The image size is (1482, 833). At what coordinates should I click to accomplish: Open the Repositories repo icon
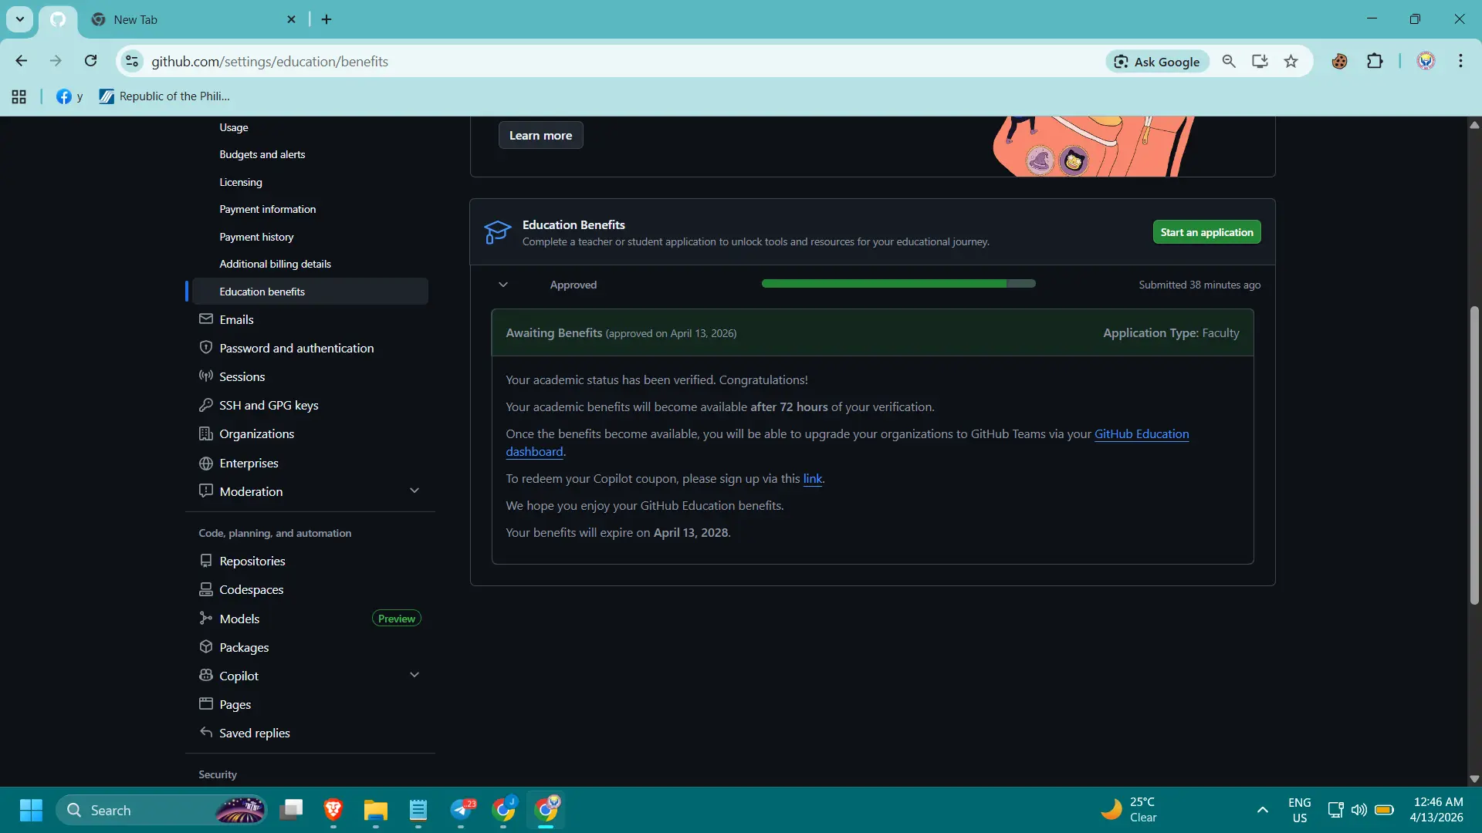(205, 561)
